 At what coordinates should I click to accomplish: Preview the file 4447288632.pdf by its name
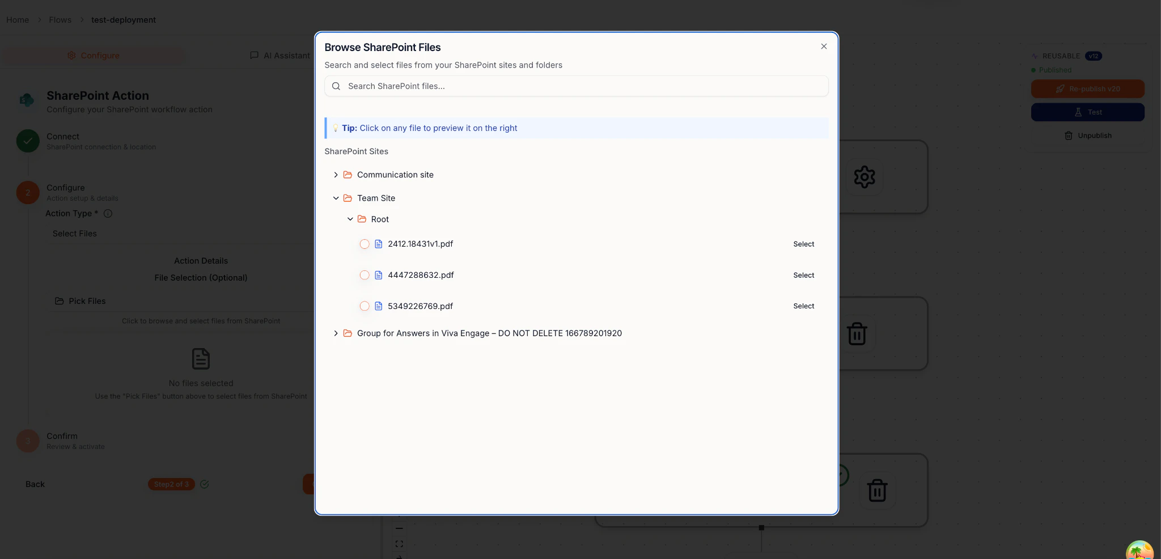click(421, 275)
